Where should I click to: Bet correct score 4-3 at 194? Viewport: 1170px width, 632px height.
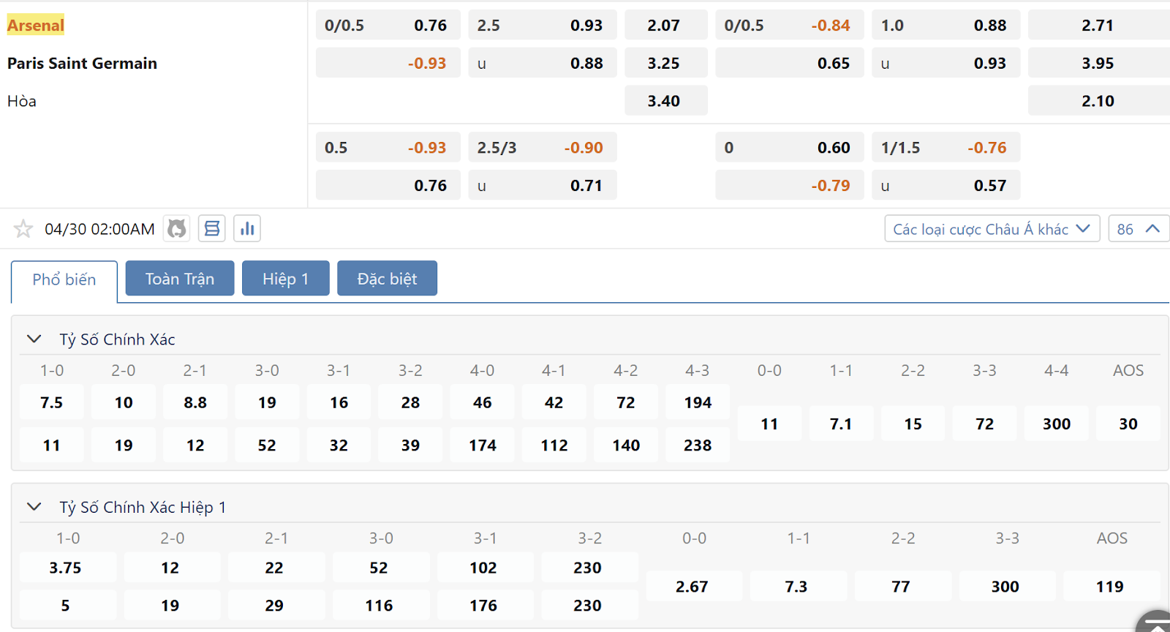click(698, 402)
